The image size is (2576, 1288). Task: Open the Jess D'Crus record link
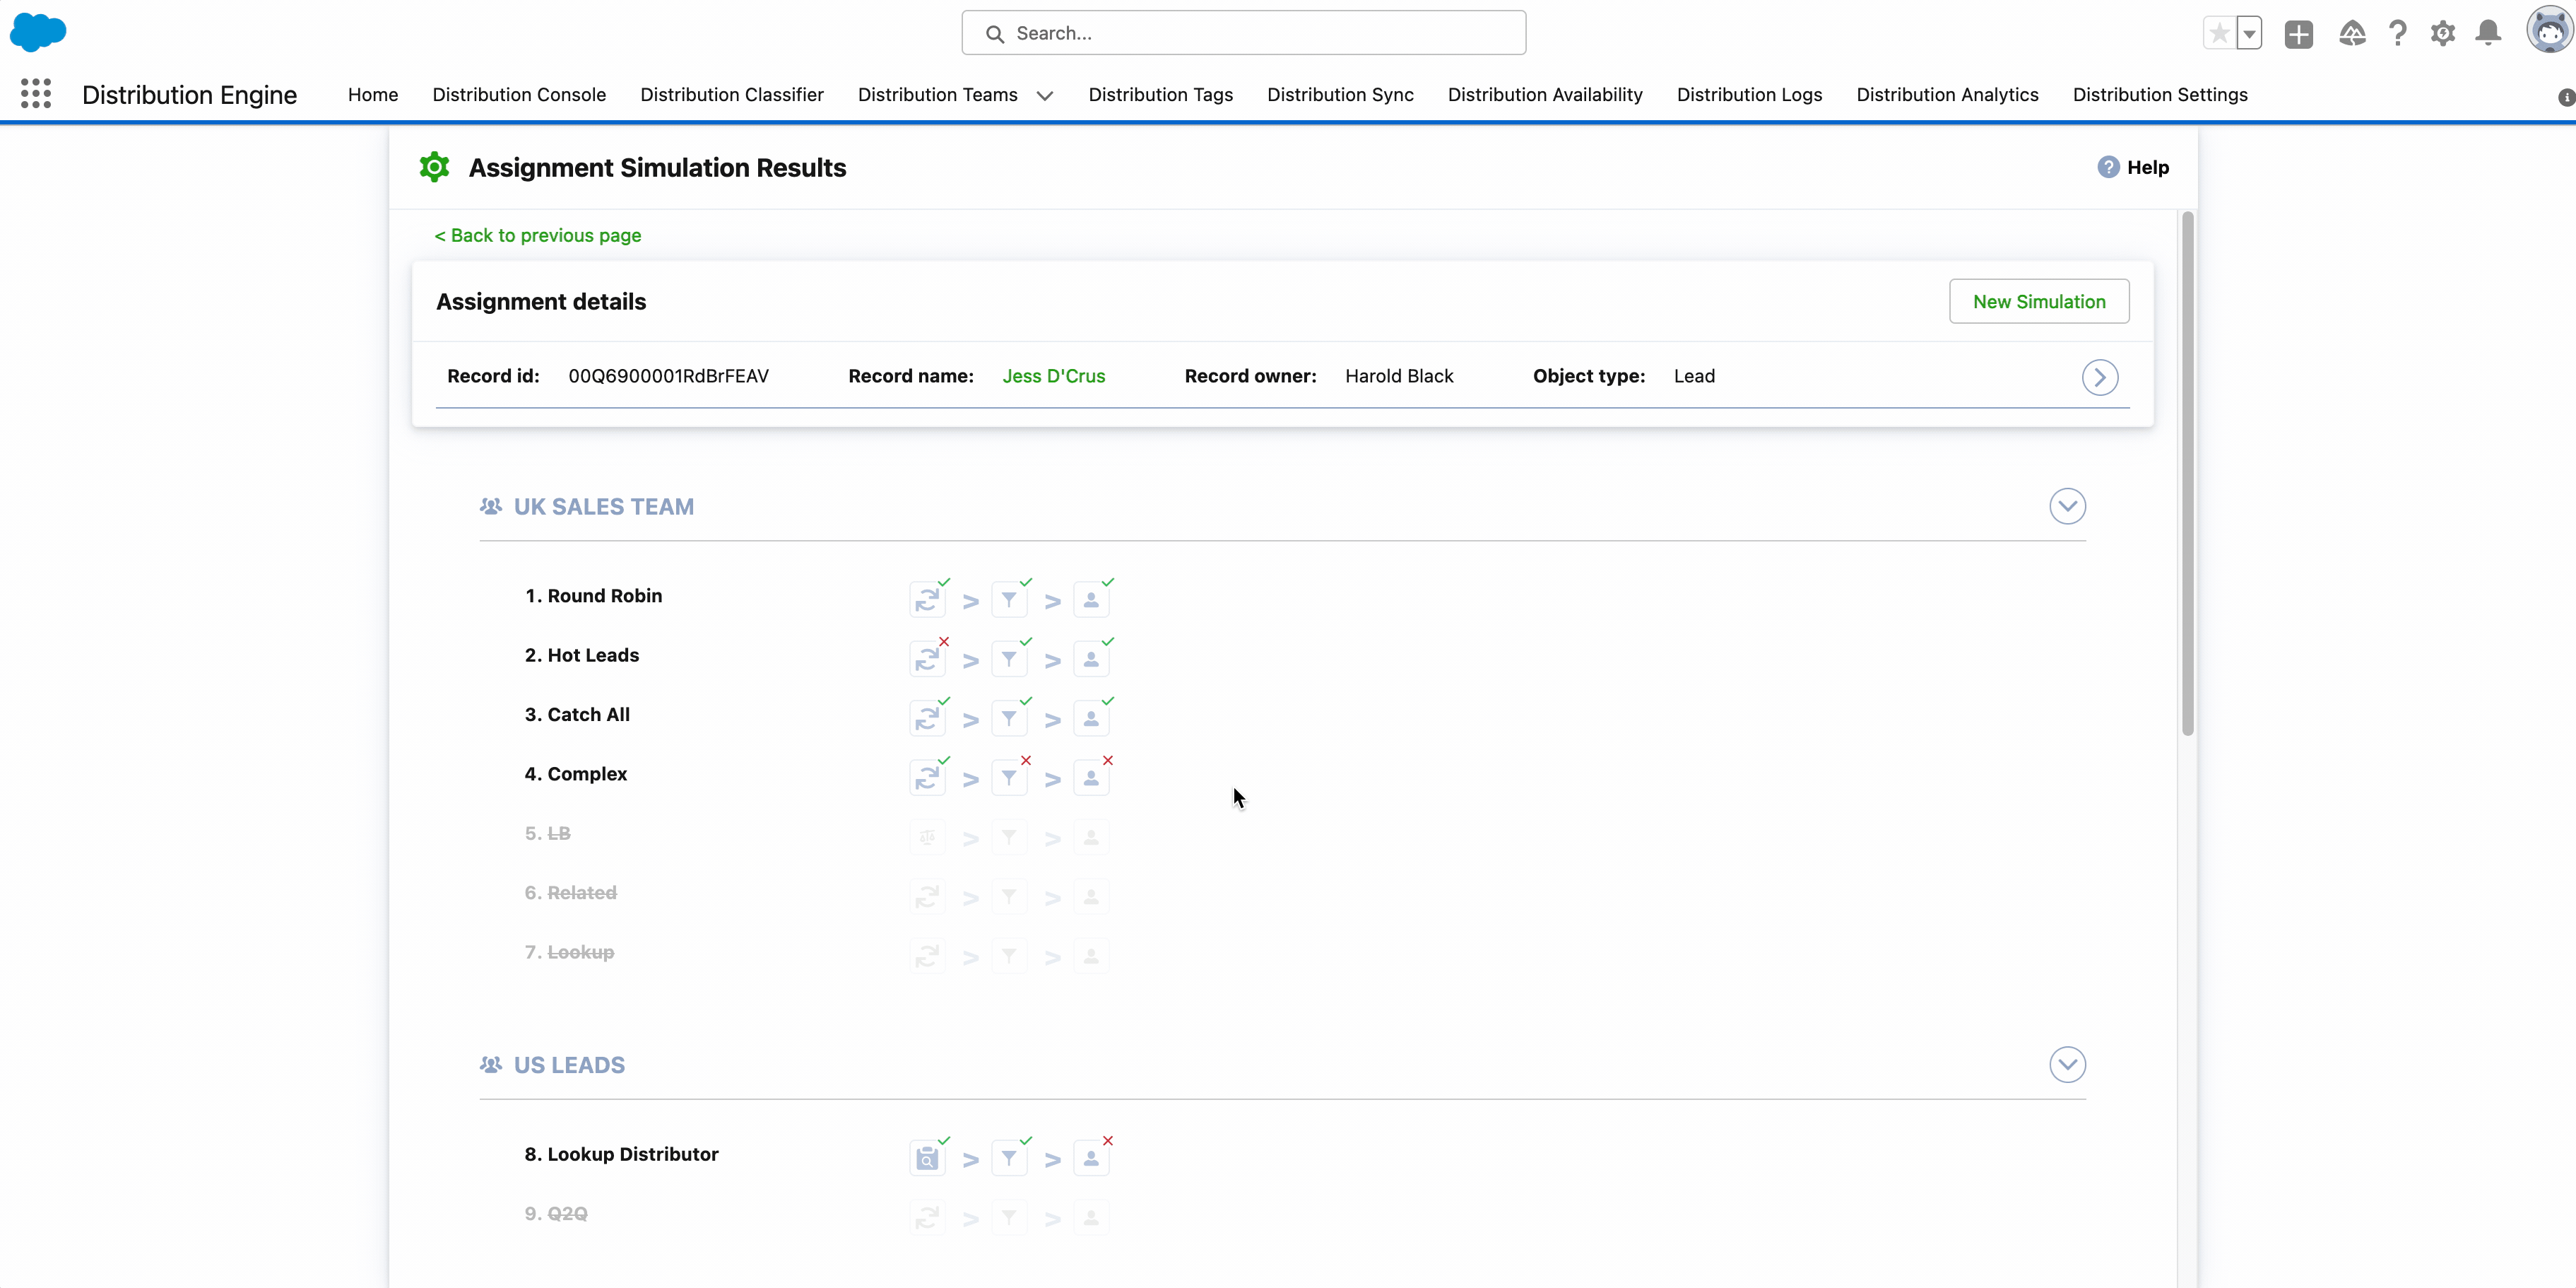(1054, 376)
